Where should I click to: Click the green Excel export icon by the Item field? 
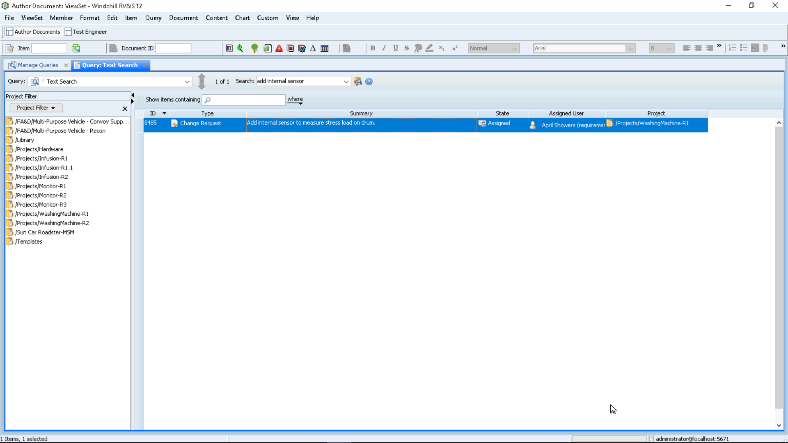tap(76, 48)
